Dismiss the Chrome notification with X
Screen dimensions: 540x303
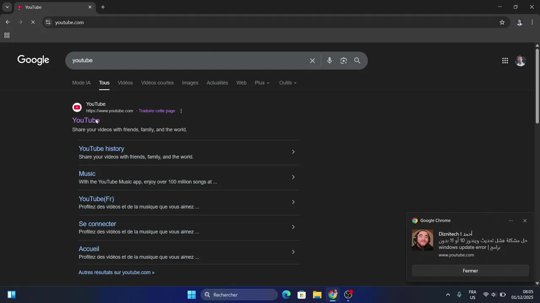click(x=525, y=221)
